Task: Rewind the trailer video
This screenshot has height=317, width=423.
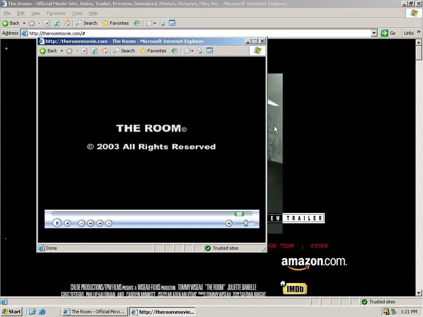Action: [x=90, y=223]
